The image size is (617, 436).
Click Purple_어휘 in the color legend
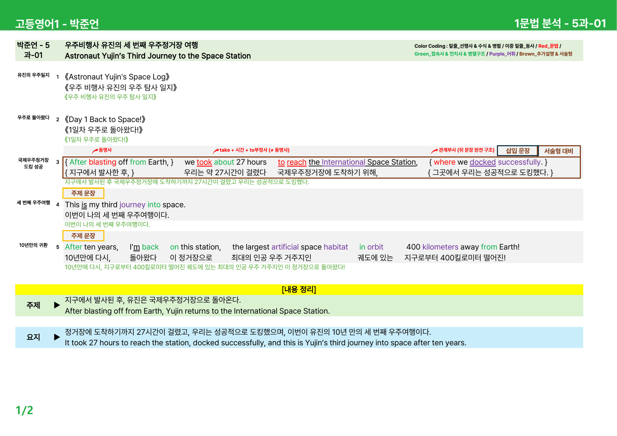pyautogui.click(x=502, y=54)
